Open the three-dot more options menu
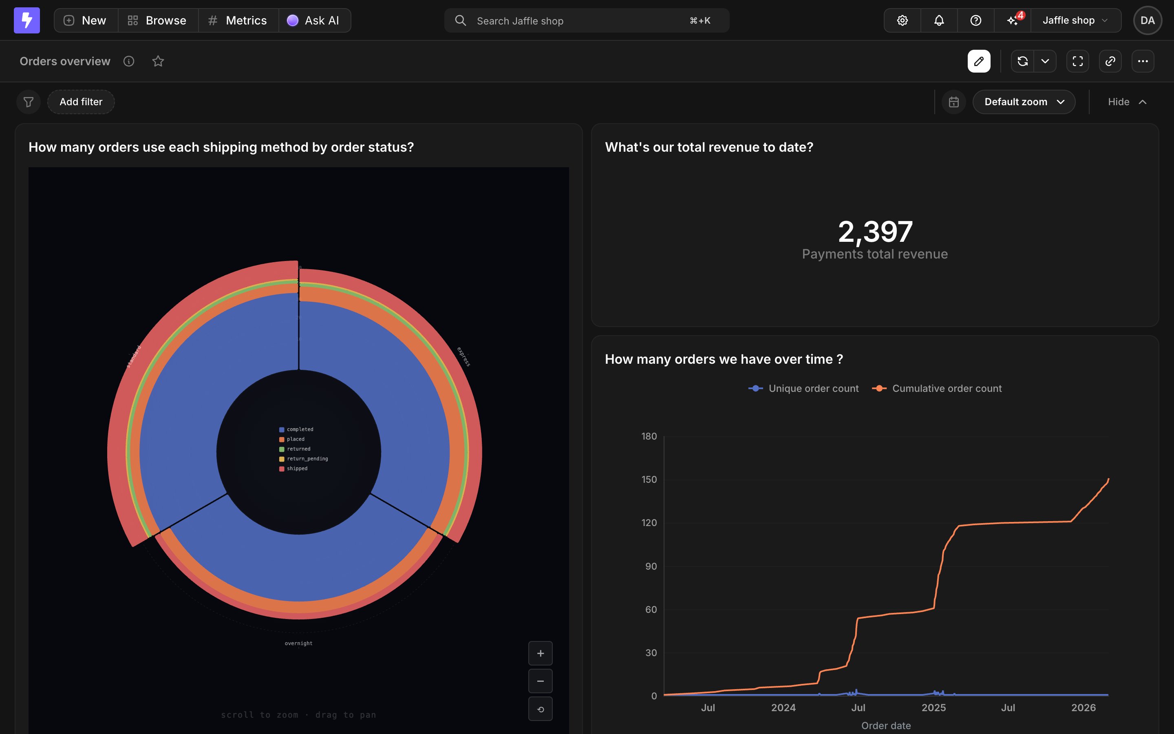Image resolution: width=1174 pixels, height=734 pixels. pos(1143,61)
